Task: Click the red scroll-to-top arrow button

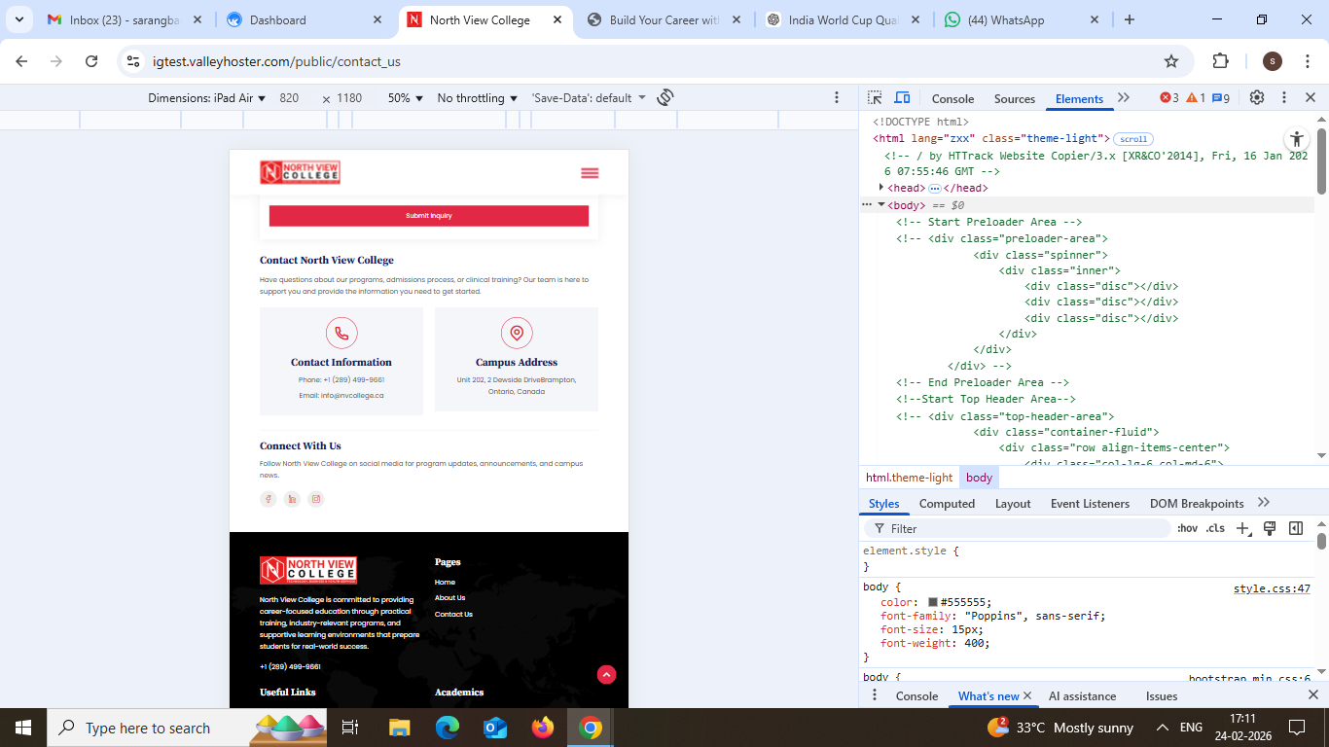Action: pos(606,674)
